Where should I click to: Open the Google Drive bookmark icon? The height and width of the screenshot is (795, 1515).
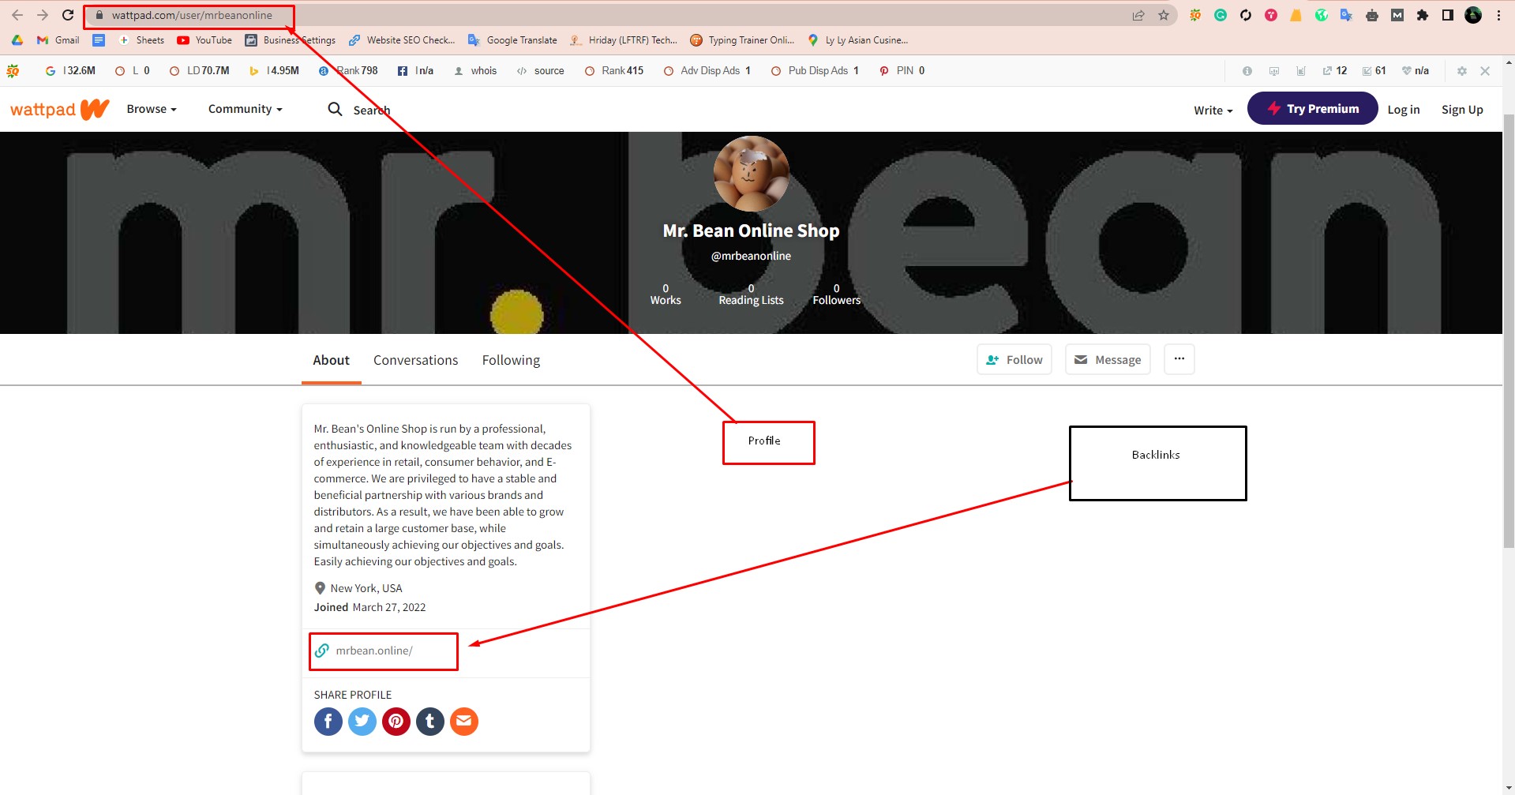17,40
